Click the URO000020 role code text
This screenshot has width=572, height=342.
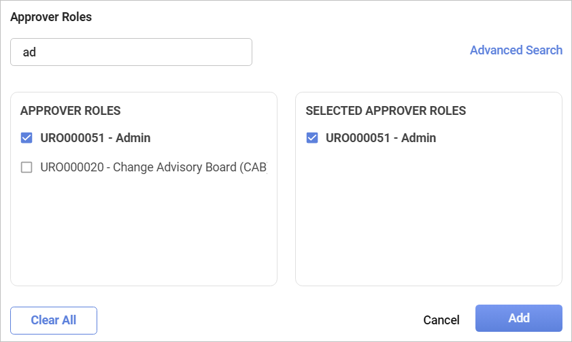coord(72,167)
